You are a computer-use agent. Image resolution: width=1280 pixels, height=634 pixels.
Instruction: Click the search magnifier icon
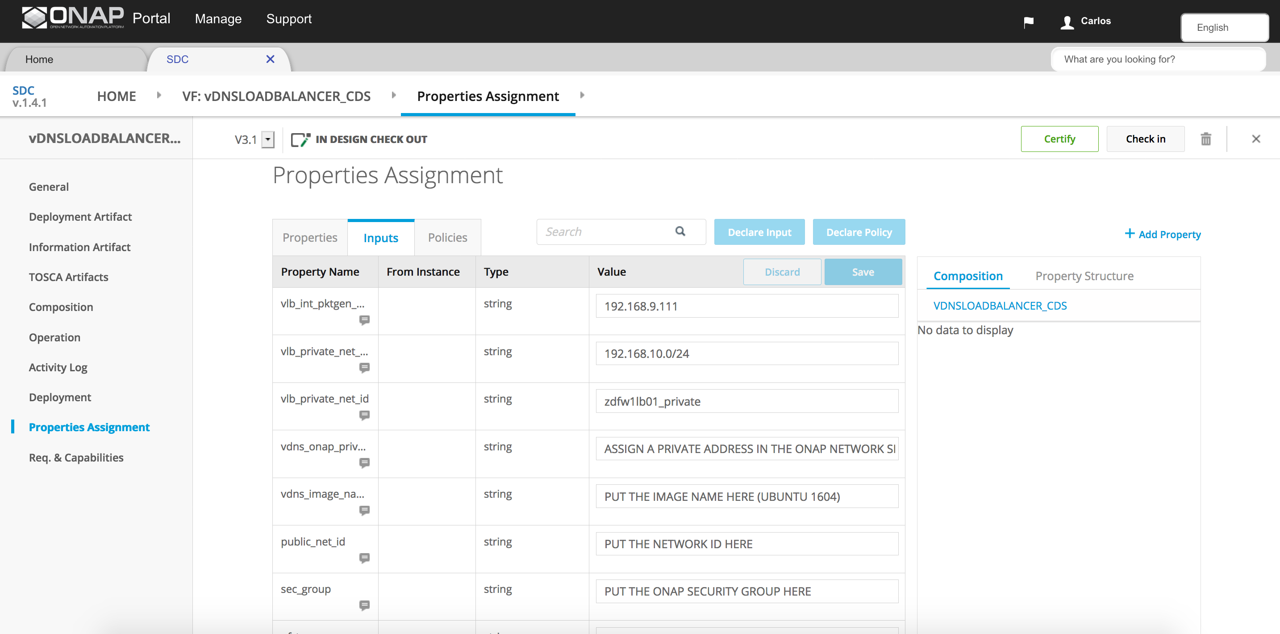coord(680,231)
